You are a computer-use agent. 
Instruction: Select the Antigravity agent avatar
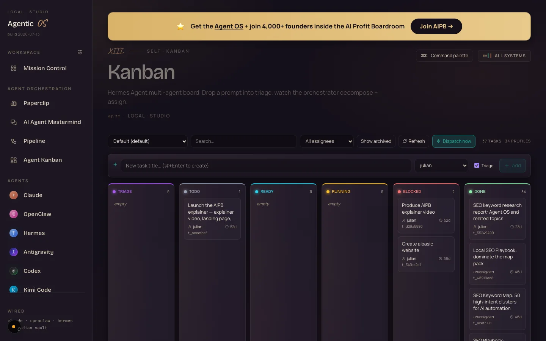(14, 252)
